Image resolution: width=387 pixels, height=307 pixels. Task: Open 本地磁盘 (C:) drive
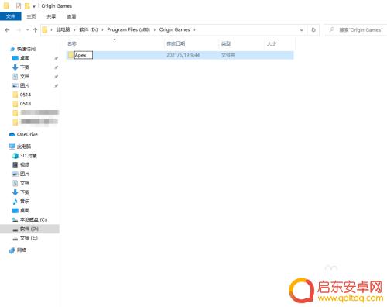coord(33,219)
